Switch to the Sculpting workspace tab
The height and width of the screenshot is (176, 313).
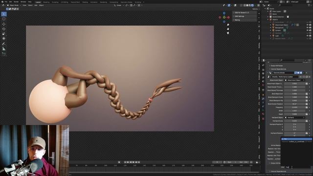click(x=55, y=2)
